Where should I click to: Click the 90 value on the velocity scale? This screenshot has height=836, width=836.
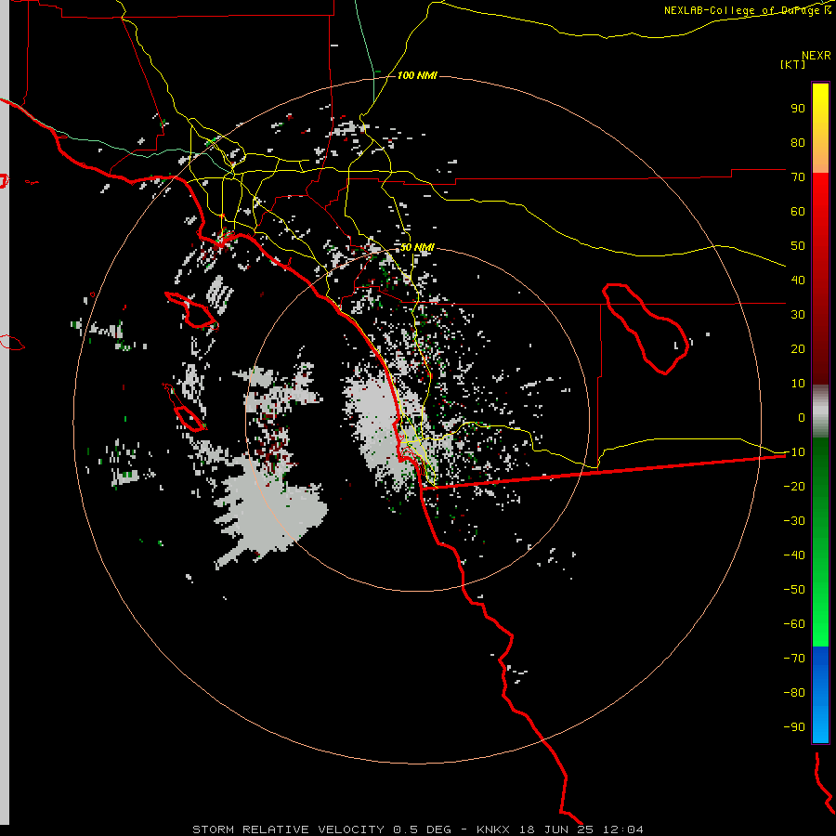798,109
